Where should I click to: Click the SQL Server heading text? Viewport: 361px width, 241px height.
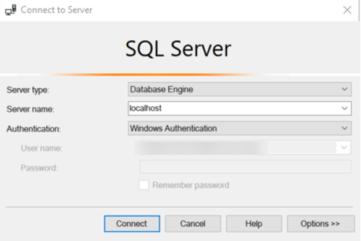178,49
